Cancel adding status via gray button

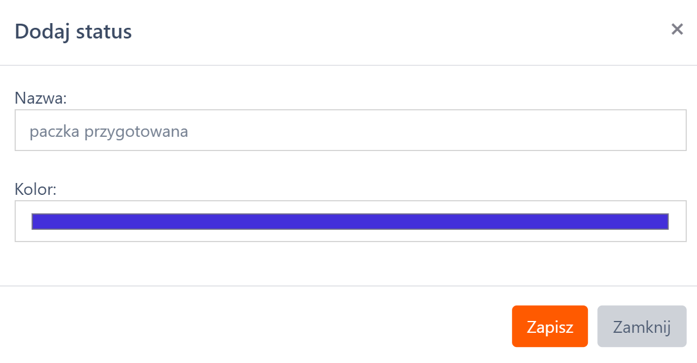641,326
